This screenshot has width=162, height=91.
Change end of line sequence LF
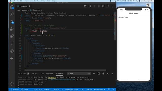point(62,89)
